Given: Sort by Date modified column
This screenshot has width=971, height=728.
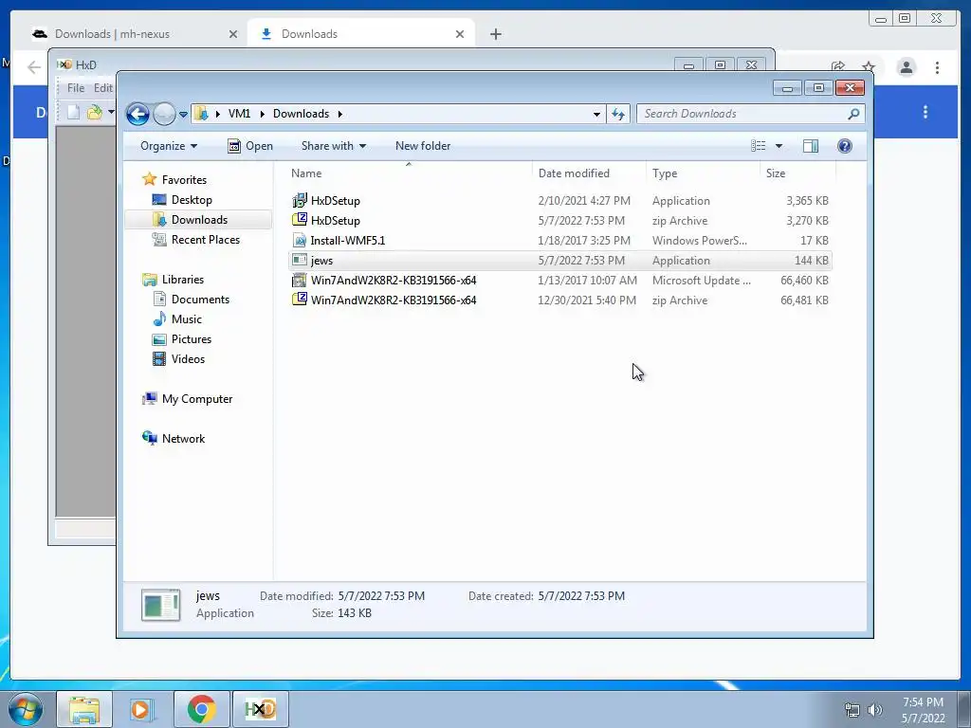Looking at the screenshot, I should [588, 173].
